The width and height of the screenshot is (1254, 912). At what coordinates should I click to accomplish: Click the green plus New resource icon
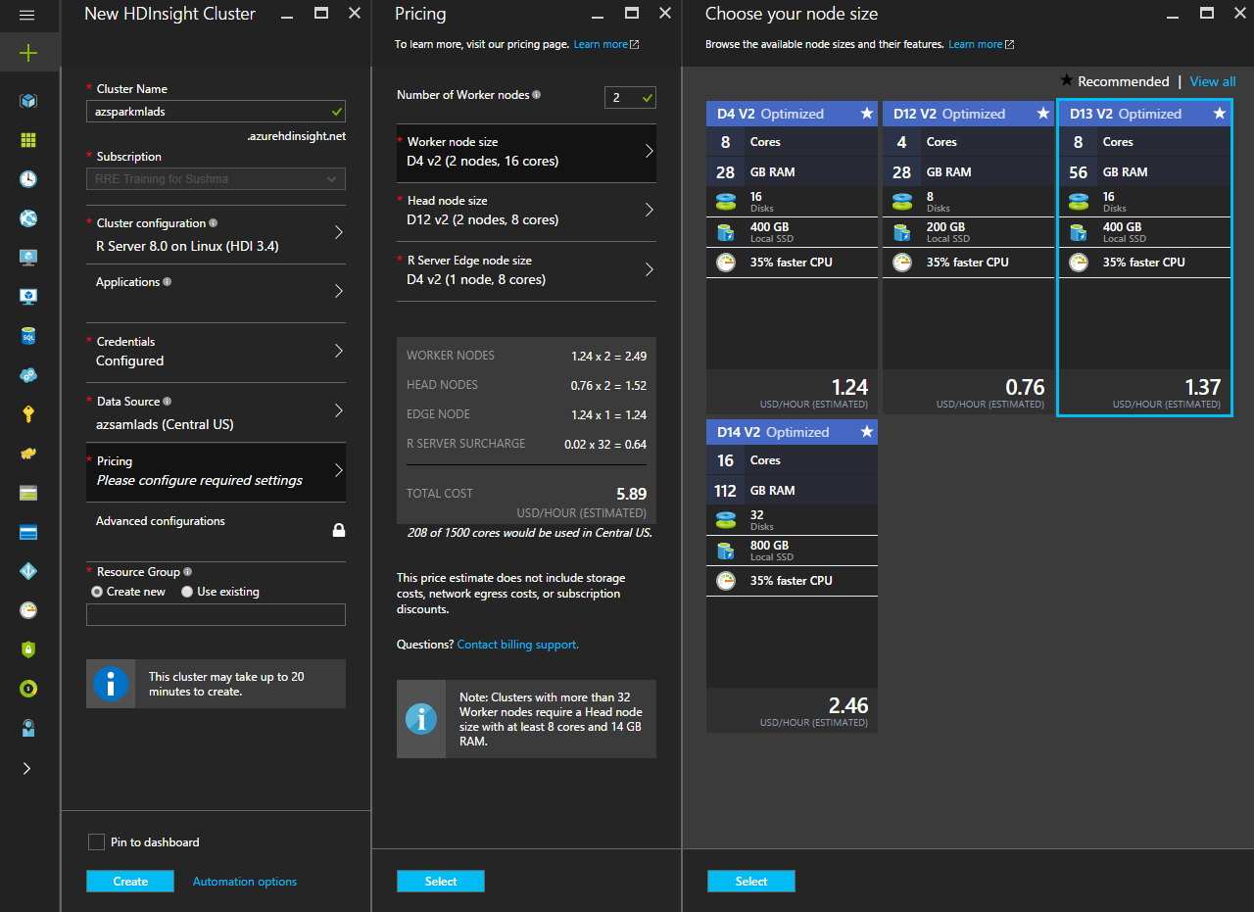(28, 53)
